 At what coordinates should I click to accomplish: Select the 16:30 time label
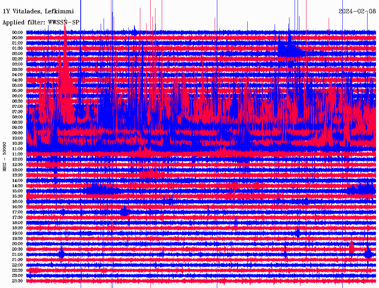(x=17, y=207)
